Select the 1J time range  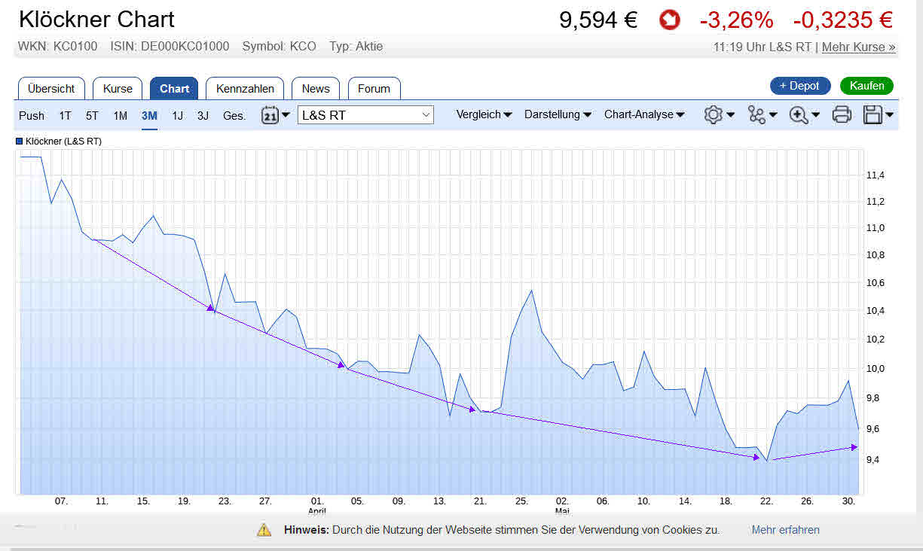[177, 115]
